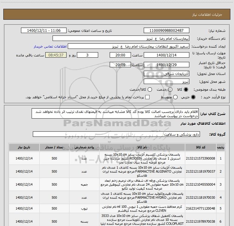Tick the اسناد خزانه اسلامی payment checkbox
Screen dimensions: 234x226
coord(147,97)
